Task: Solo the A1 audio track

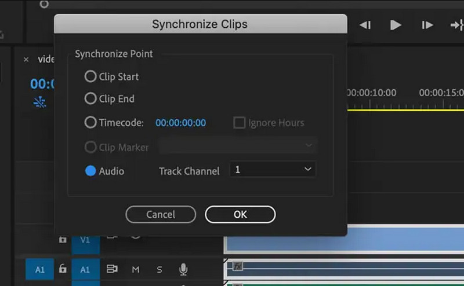Action: coord(159,269)
